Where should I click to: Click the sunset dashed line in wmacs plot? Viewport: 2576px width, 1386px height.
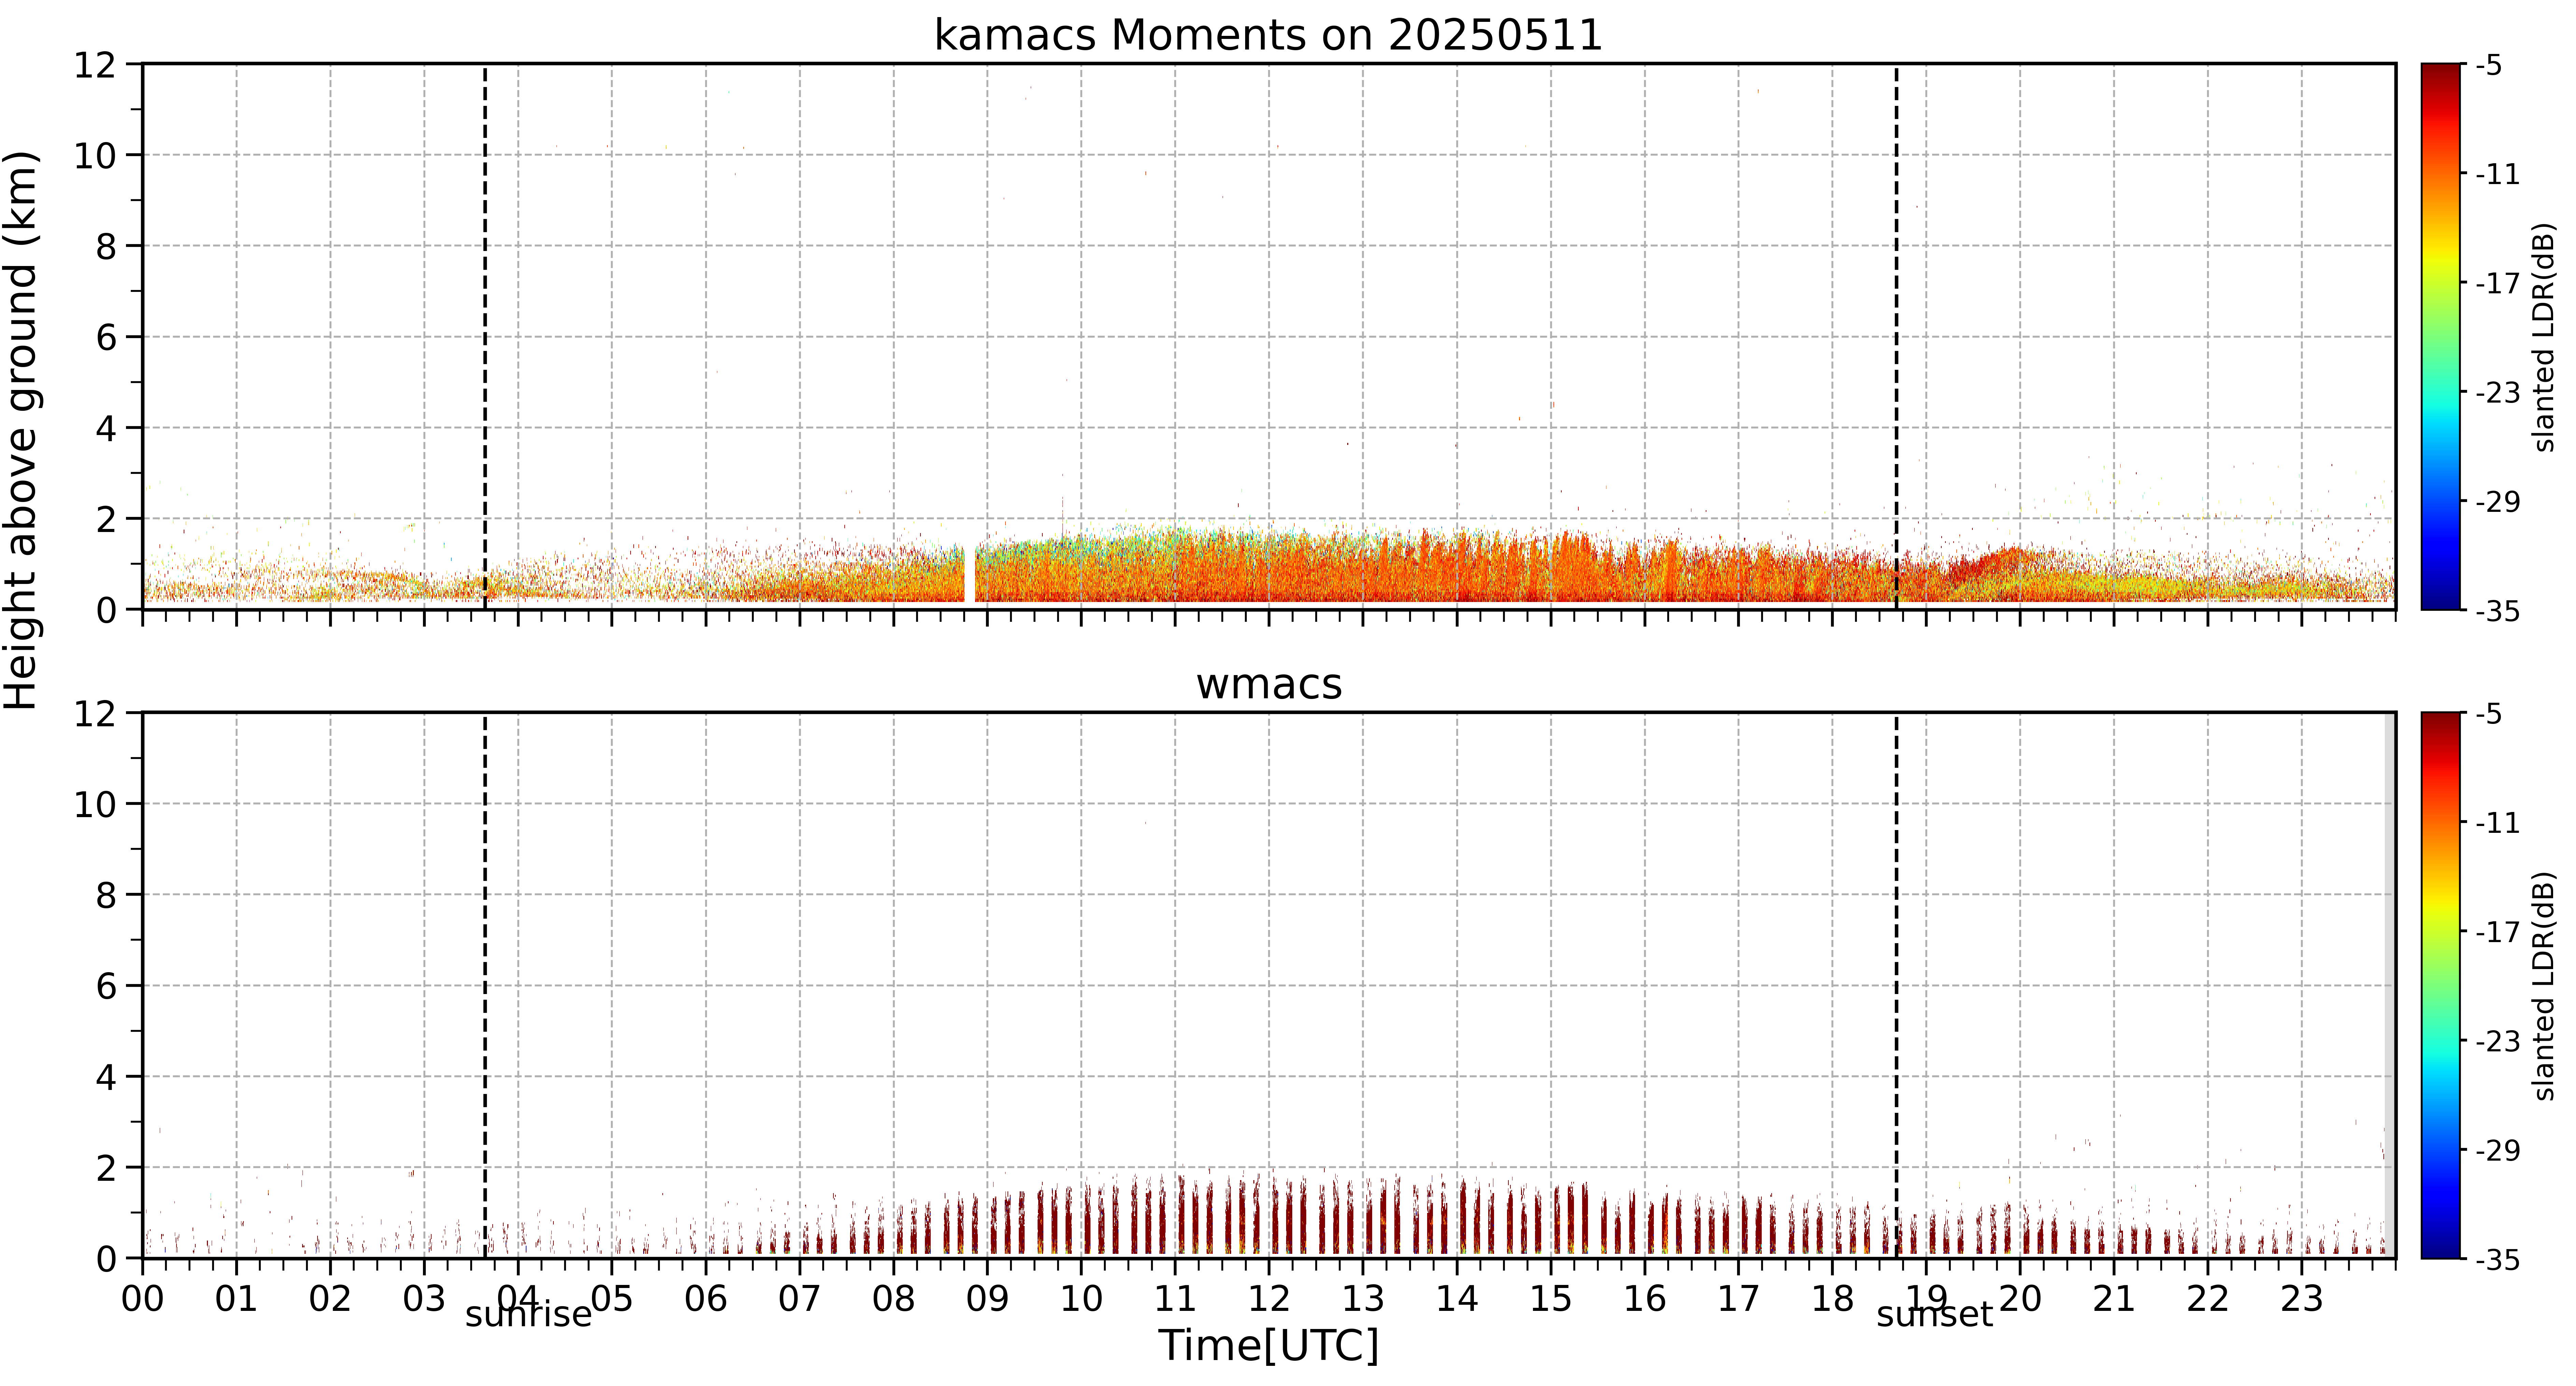click(x=1896, y=985)
